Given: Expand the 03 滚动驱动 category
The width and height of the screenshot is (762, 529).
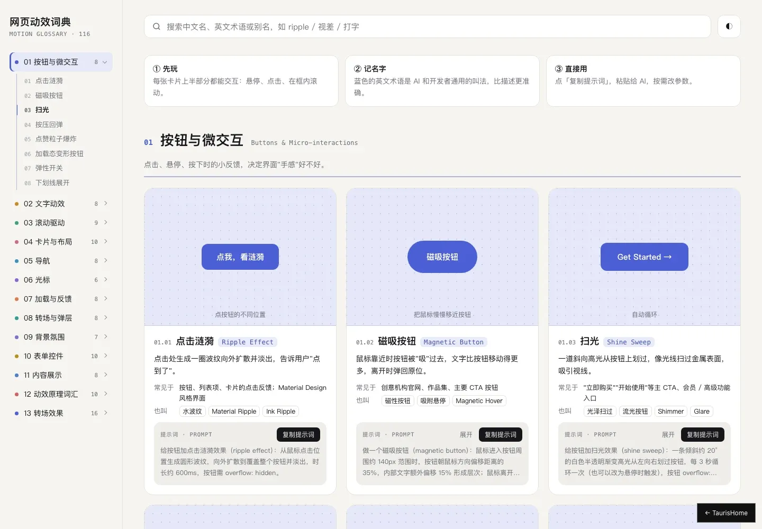Looking at the screenshot, I should click(x=61, y=223).
